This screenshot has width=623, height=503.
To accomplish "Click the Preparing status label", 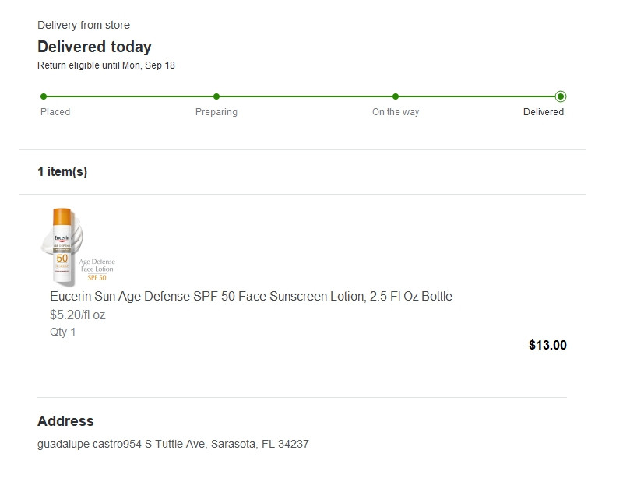I will pyautogui.click(x=216, y=112).
